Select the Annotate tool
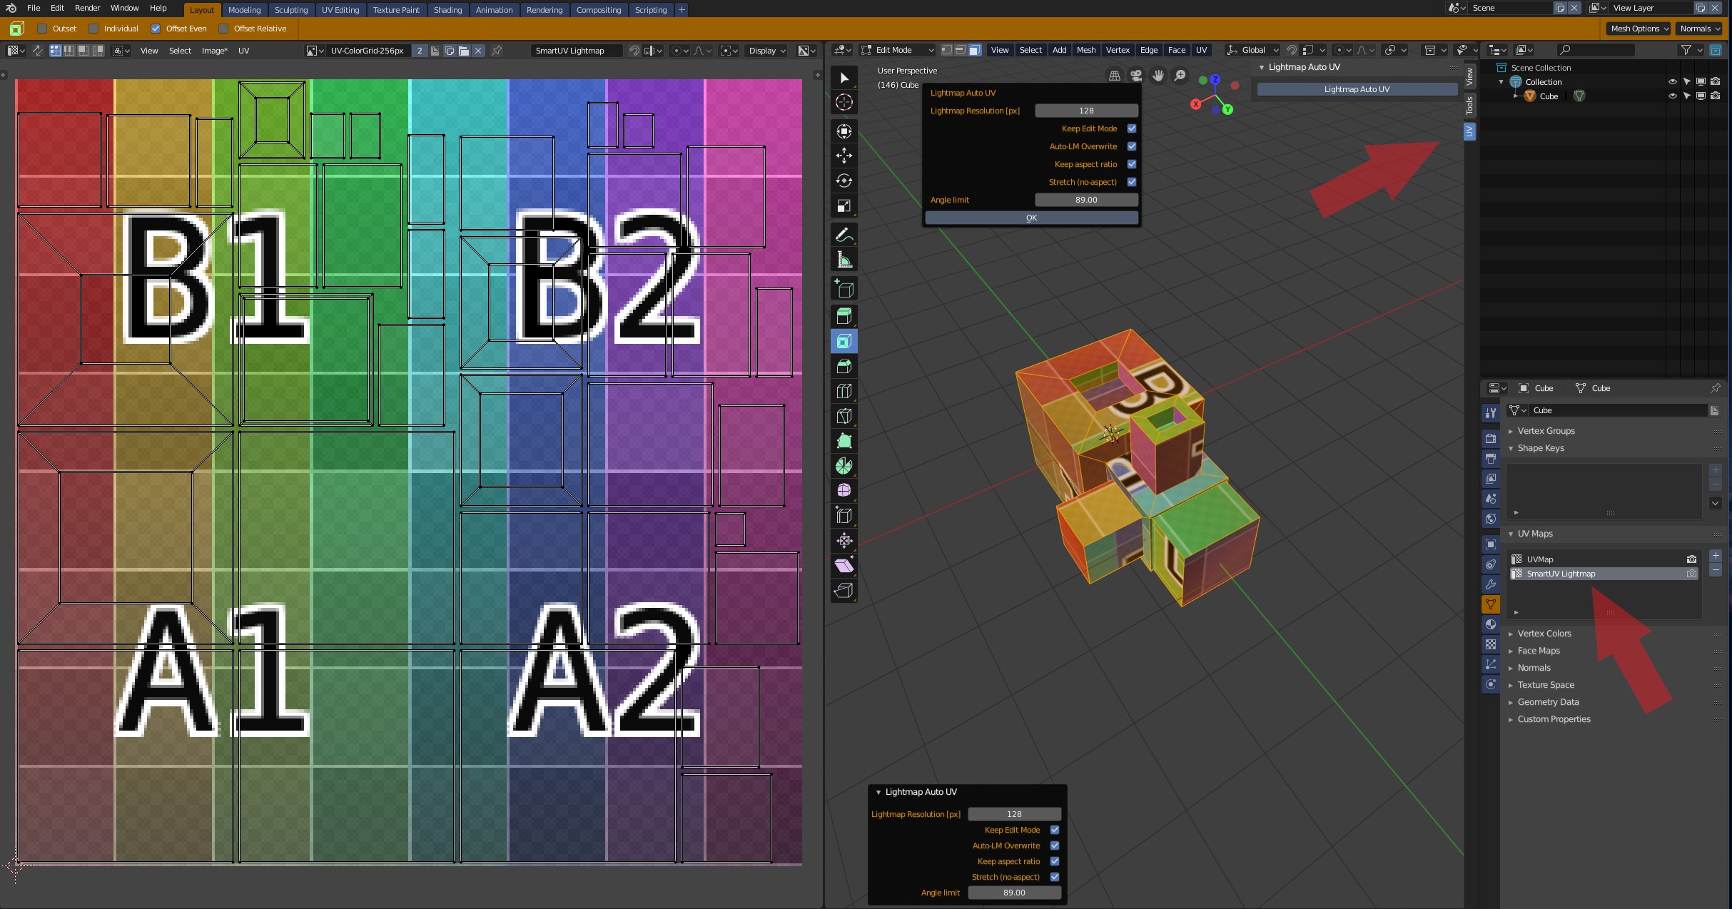 pyautogui.click(x=844, y=235)
